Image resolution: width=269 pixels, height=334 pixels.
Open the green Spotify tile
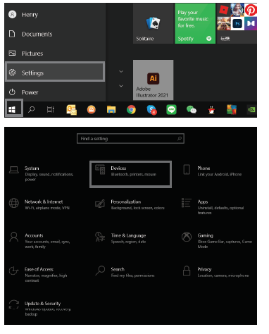point(195,23)
